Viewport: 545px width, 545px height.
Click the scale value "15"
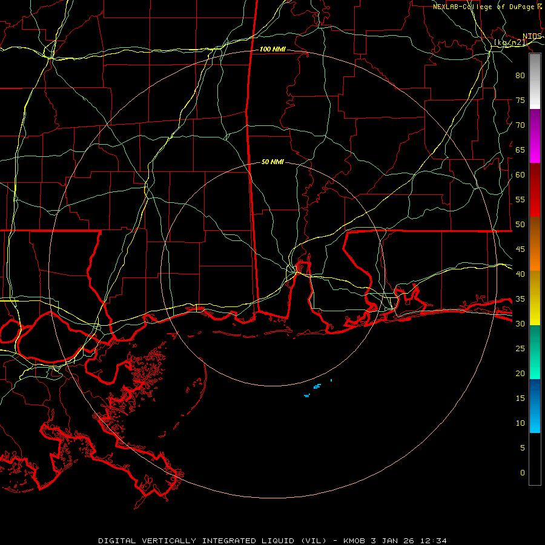[520, 398]
